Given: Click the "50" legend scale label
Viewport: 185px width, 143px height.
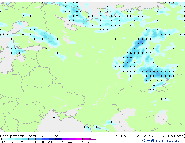Looking at the screenshot, I should (90, 142).
